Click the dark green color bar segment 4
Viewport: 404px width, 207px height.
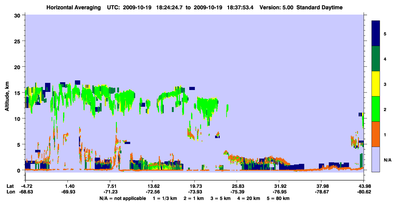pos(376,59)
